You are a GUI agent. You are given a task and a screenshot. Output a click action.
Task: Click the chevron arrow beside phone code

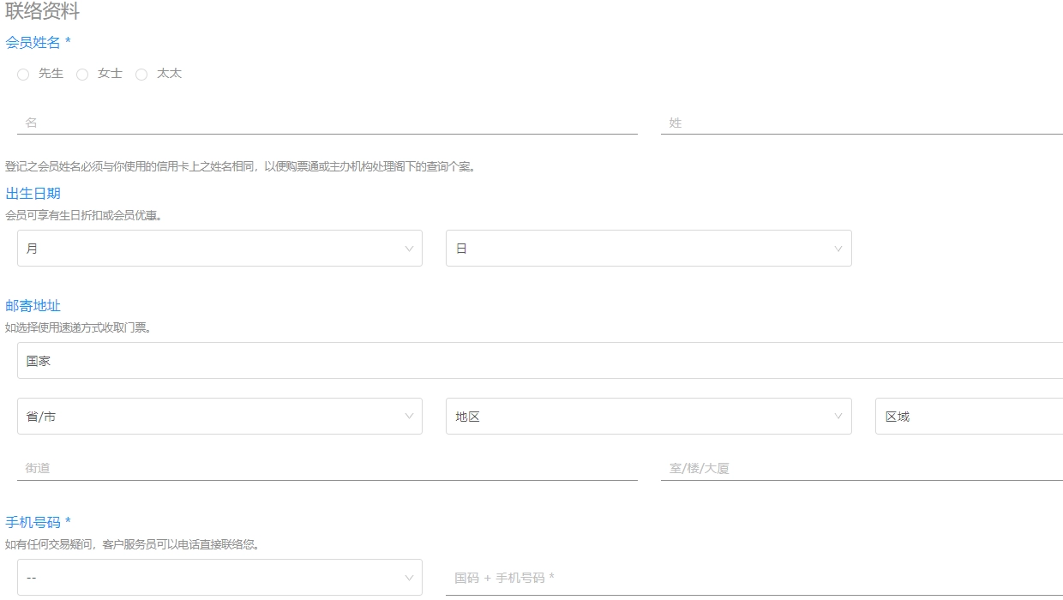pyautogui.click(x=409, y=578)
